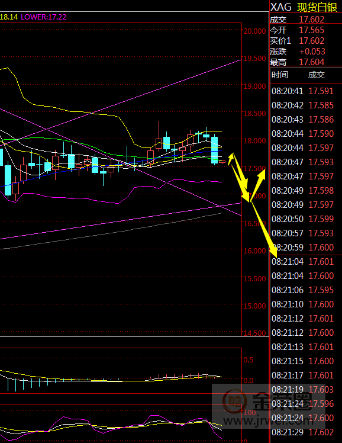Select the tick row at 08:21:17
This screenshot has width=342, height=443.
click(x=306, y=375)
